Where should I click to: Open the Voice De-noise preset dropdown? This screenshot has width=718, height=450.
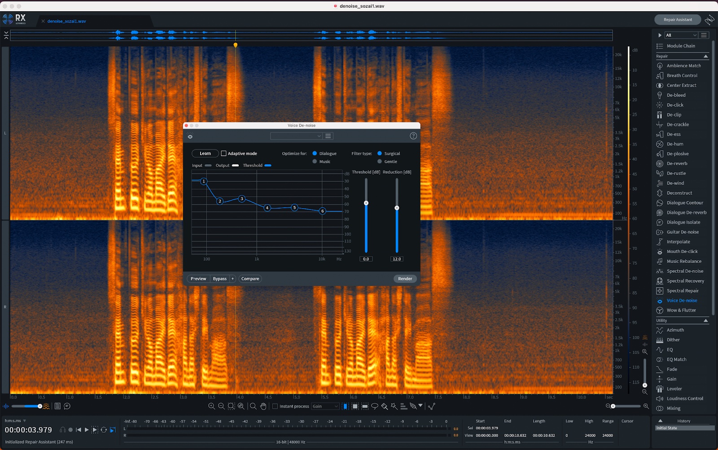tap(296, 136)
